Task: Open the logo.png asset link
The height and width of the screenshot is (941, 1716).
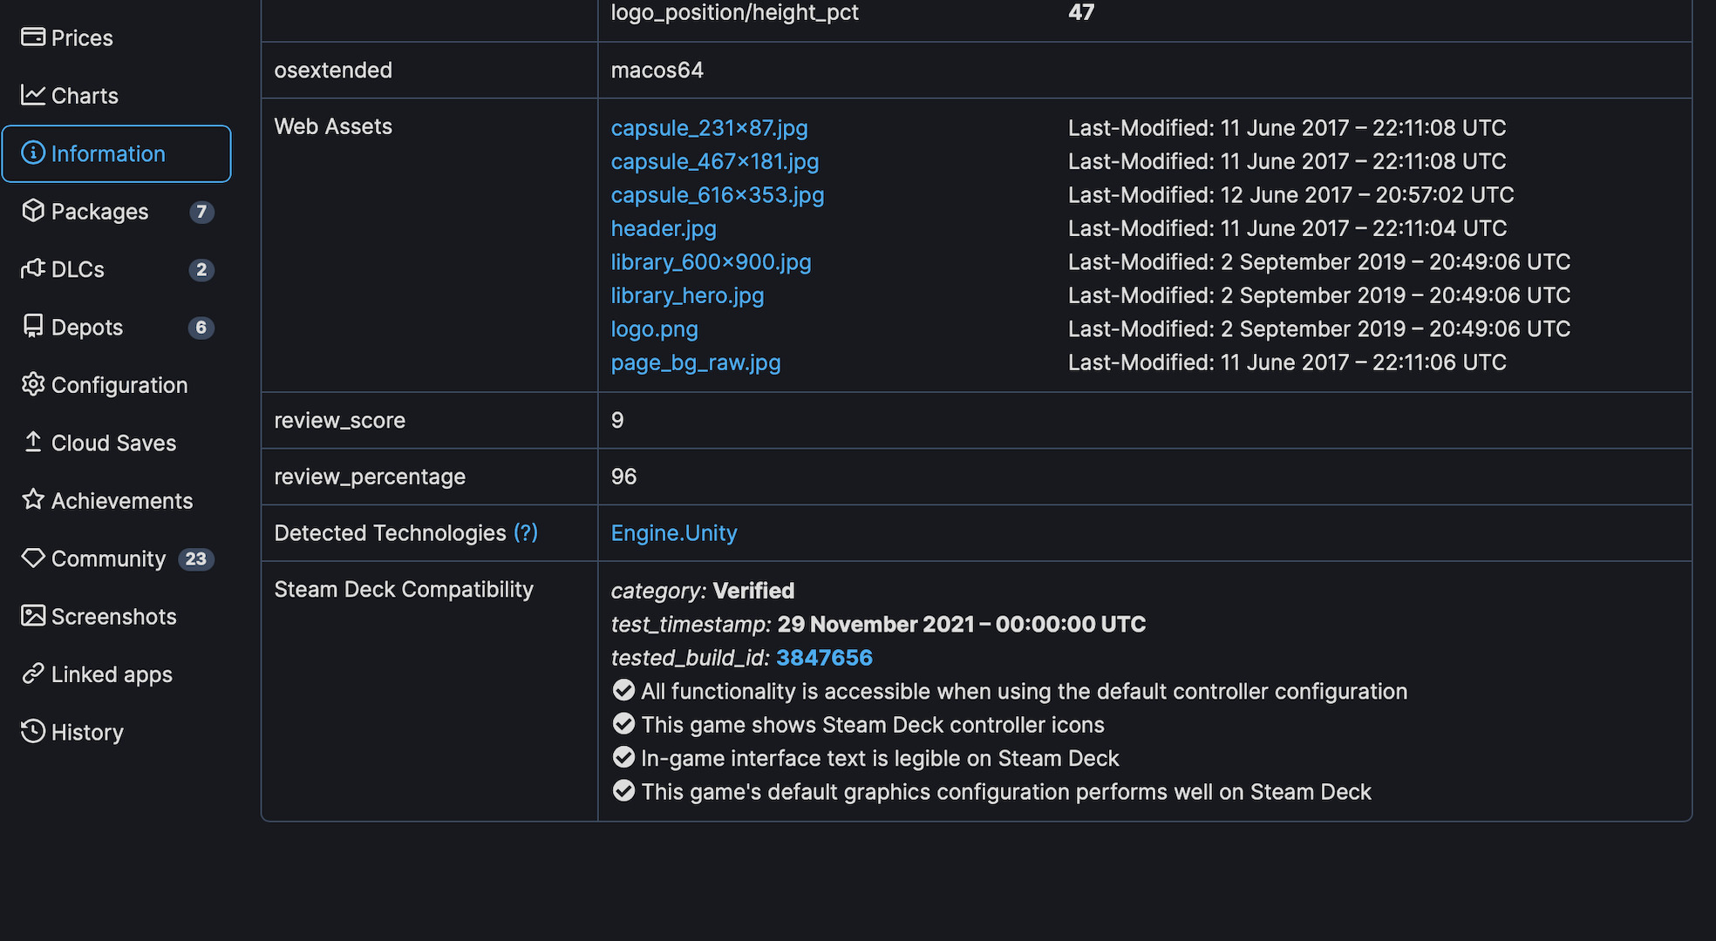Action: point(654,329)
